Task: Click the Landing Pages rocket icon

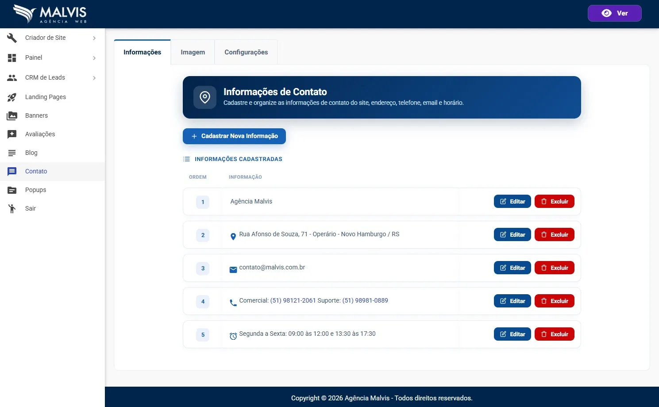Action: (x=12, y=97)
